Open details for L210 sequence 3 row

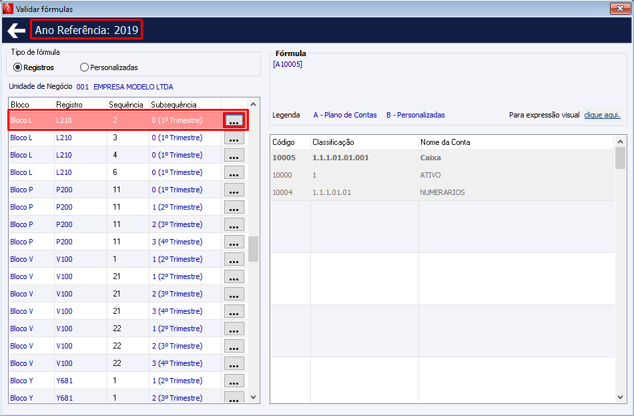[x=234, y=138]
